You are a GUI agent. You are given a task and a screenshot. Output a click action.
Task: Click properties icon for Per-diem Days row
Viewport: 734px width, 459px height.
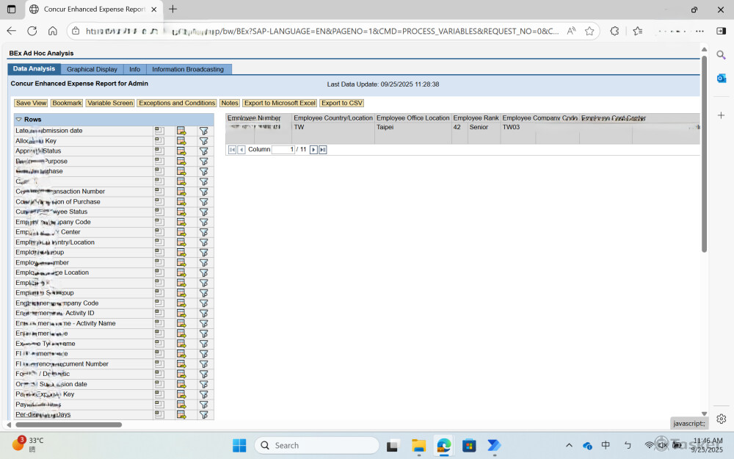click(x=159, y=414)
